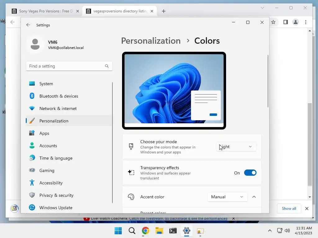This screenshot has height=238, width=318.
Task: Turn off Transparency effects toggle
Action: pyautogui.click(x=250, y=173)
